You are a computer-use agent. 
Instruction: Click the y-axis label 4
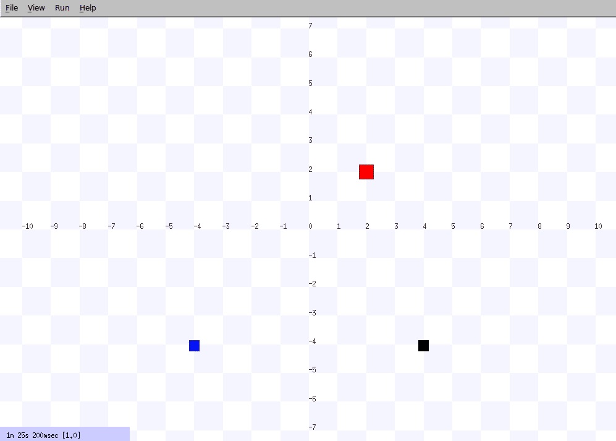(310, 112)
